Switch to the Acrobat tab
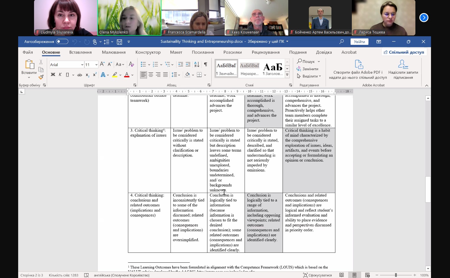 (349, 52)
